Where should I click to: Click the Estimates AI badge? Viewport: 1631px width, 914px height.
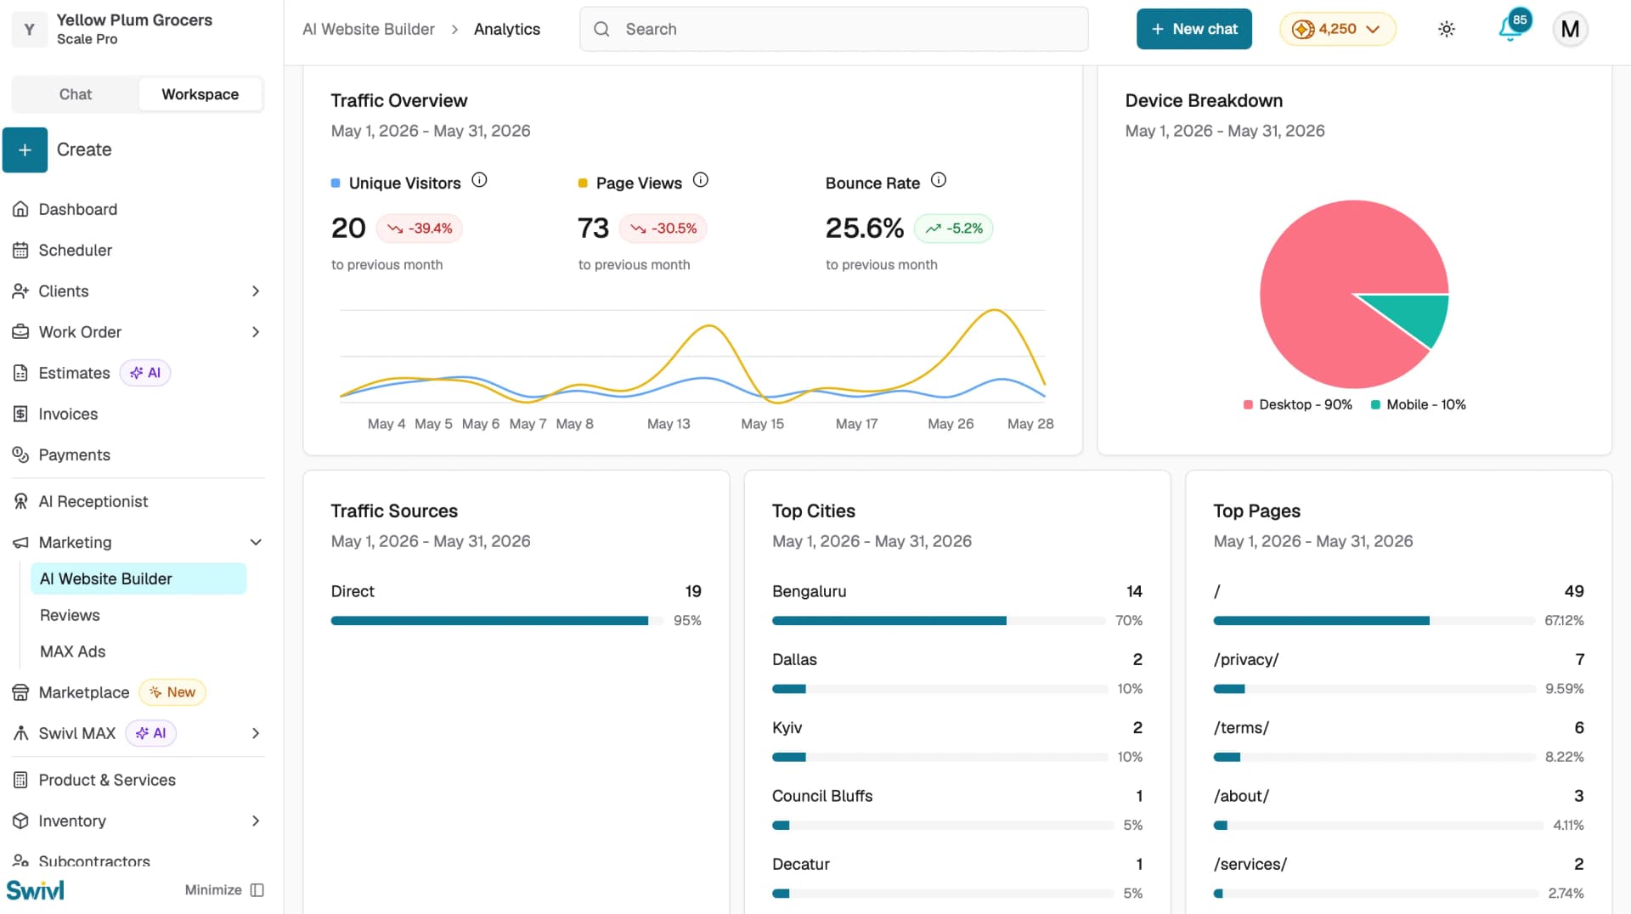(145, 373)
